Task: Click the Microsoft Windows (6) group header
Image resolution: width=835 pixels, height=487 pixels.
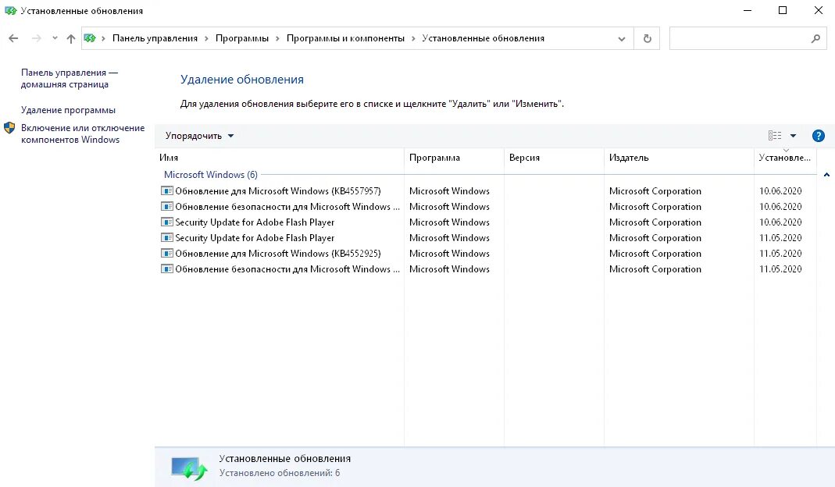Action: pyautogui.click(x=211, y=175)
